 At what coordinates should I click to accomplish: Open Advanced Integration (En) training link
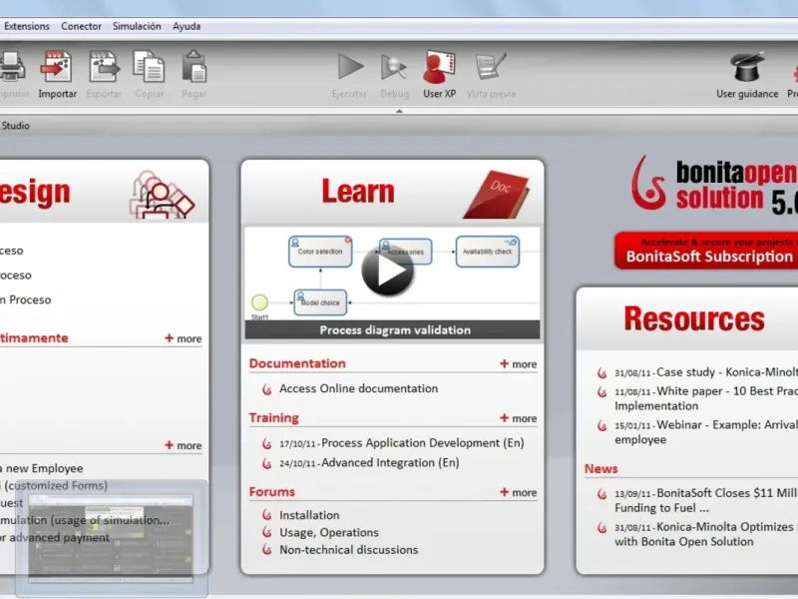click(369, 463)
